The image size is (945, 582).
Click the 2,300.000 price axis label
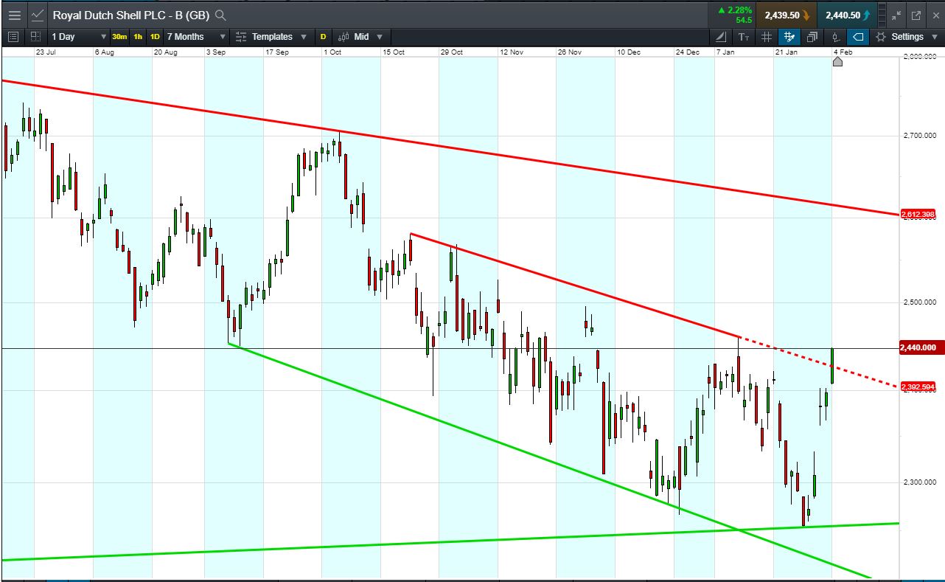tap(920, 482)
